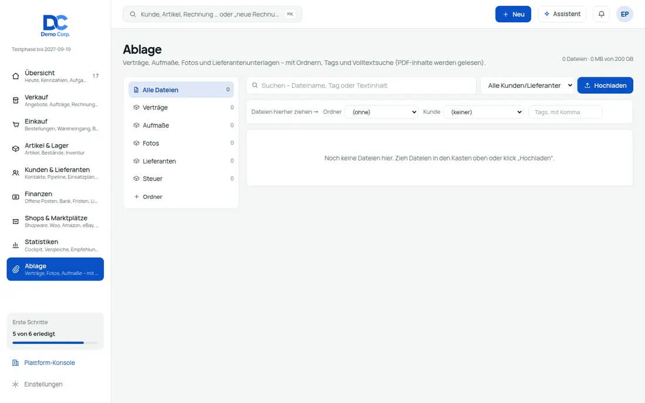
Task: Click the Ordner add-folder label
Action: pyautogui.click(x=152, y=197)
